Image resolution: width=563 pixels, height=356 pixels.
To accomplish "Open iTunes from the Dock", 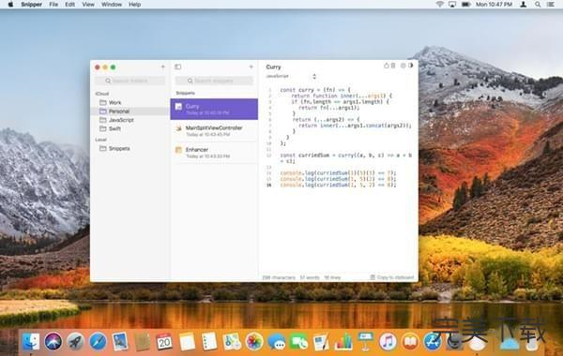I will click(x=388, y=341).
